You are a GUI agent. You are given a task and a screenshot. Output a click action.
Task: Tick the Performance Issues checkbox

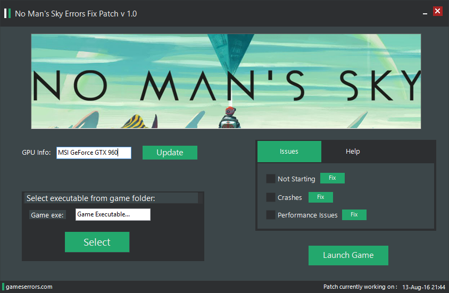click(271, 215)
